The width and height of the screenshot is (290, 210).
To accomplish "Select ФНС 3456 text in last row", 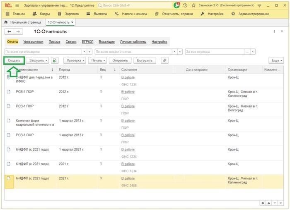I will (x=129, y=186).
